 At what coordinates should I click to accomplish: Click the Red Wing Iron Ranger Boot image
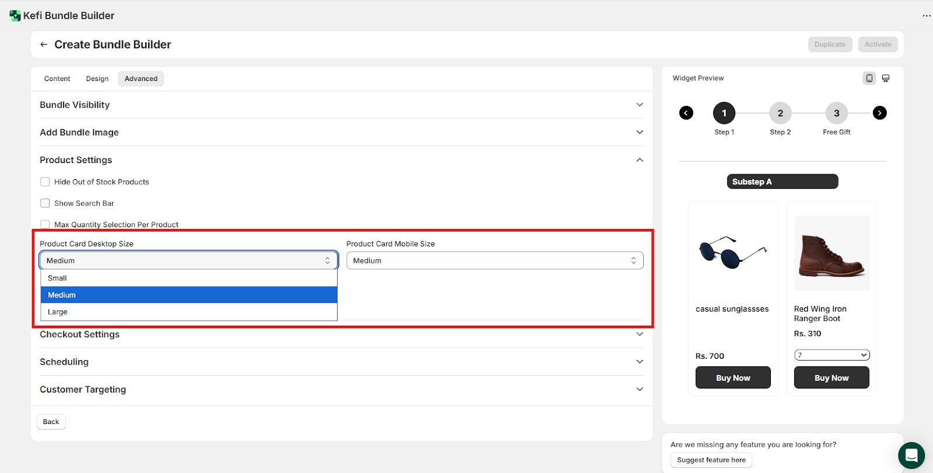[x=832, y=253]
